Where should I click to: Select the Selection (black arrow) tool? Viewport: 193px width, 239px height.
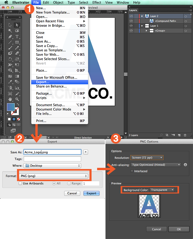tap(10, 25)
